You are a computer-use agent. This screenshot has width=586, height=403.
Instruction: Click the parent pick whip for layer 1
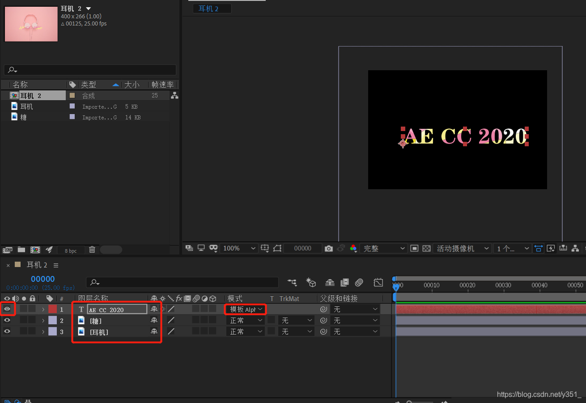point(323,309)
